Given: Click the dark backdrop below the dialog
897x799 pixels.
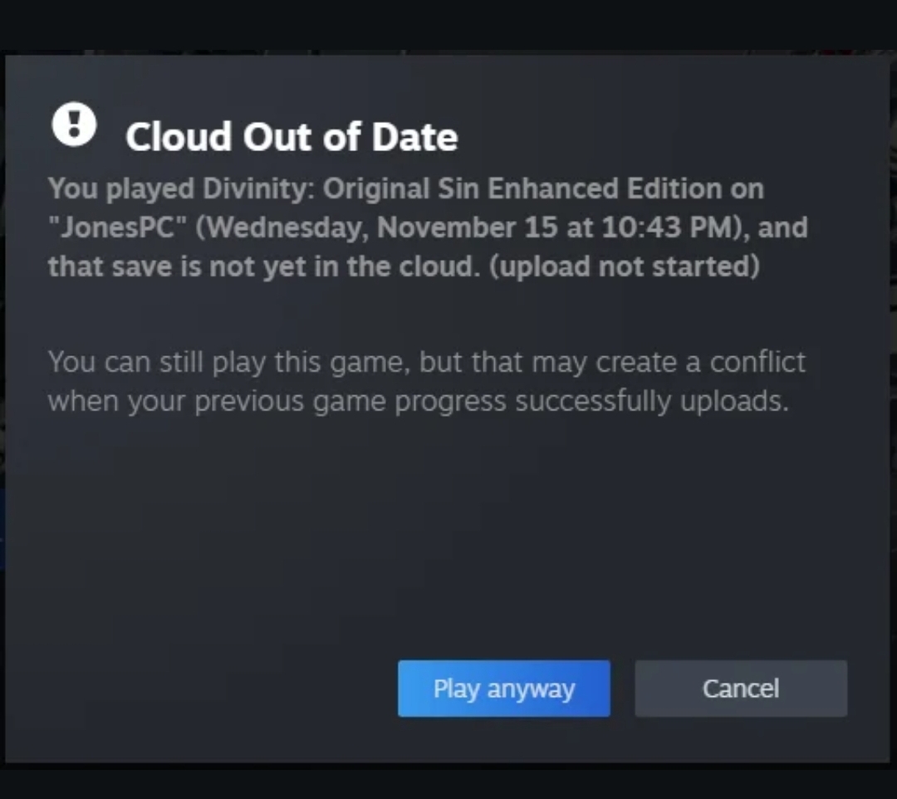Looking at the screenshot, I should [448, 782].
